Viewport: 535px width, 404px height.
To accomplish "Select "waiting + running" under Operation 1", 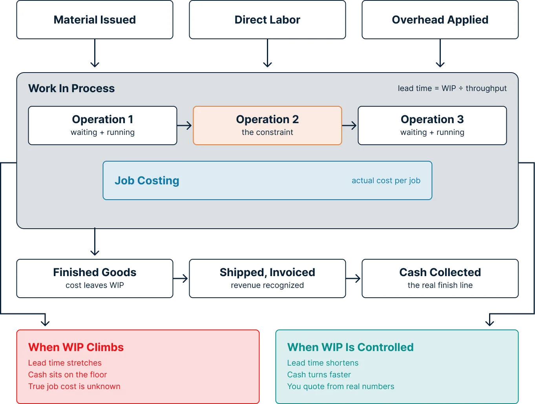I will point(102,132).
